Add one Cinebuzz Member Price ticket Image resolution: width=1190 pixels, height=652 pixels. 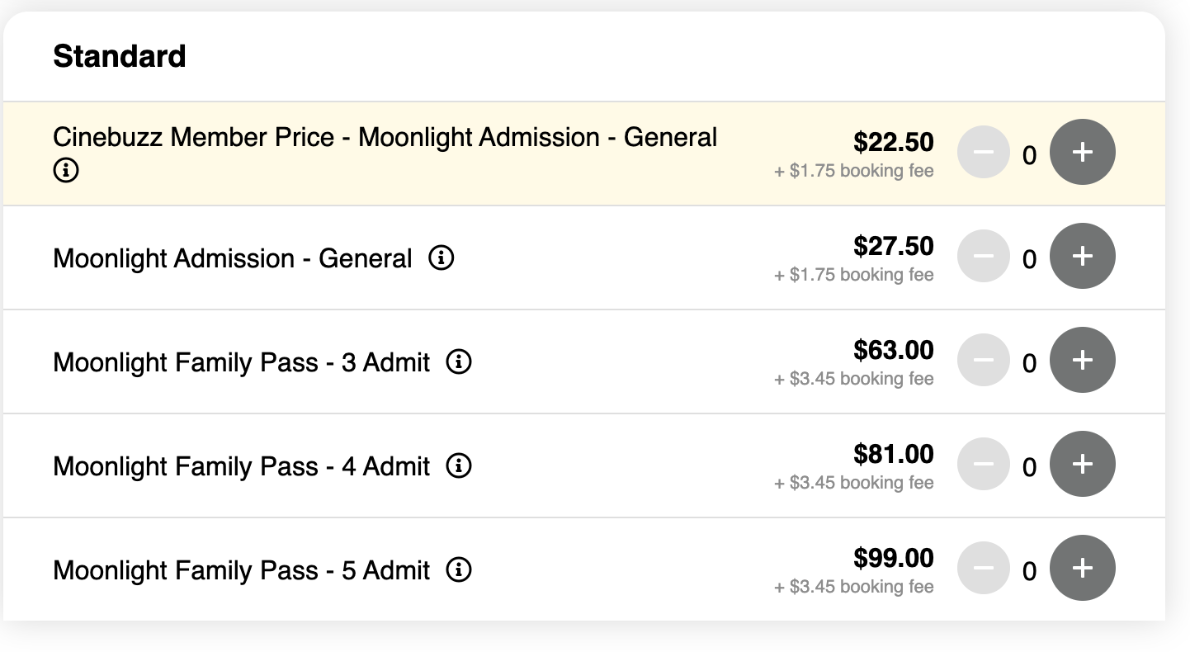pyautogui.click(x=1082, y=152)
